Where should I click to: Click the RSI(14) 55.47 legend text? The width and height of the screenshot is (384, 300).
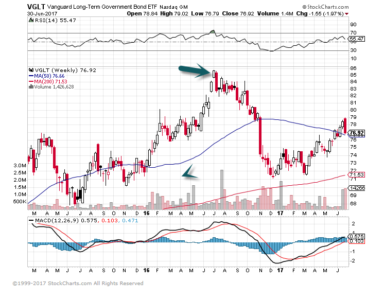(56, 21)
